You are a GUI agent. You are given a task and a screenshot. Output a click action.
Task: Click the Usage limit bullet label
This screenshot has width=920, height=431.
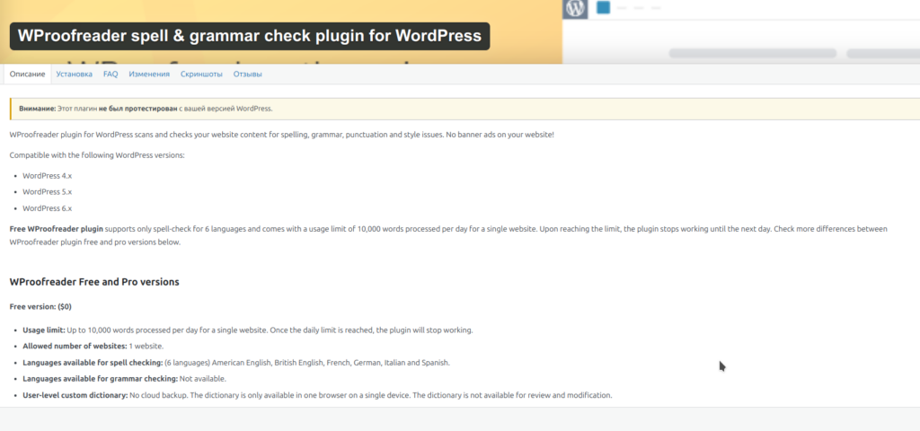44,330
